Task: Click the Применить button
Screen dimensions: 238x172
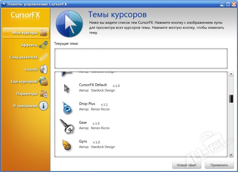Action: pos(219,165)
